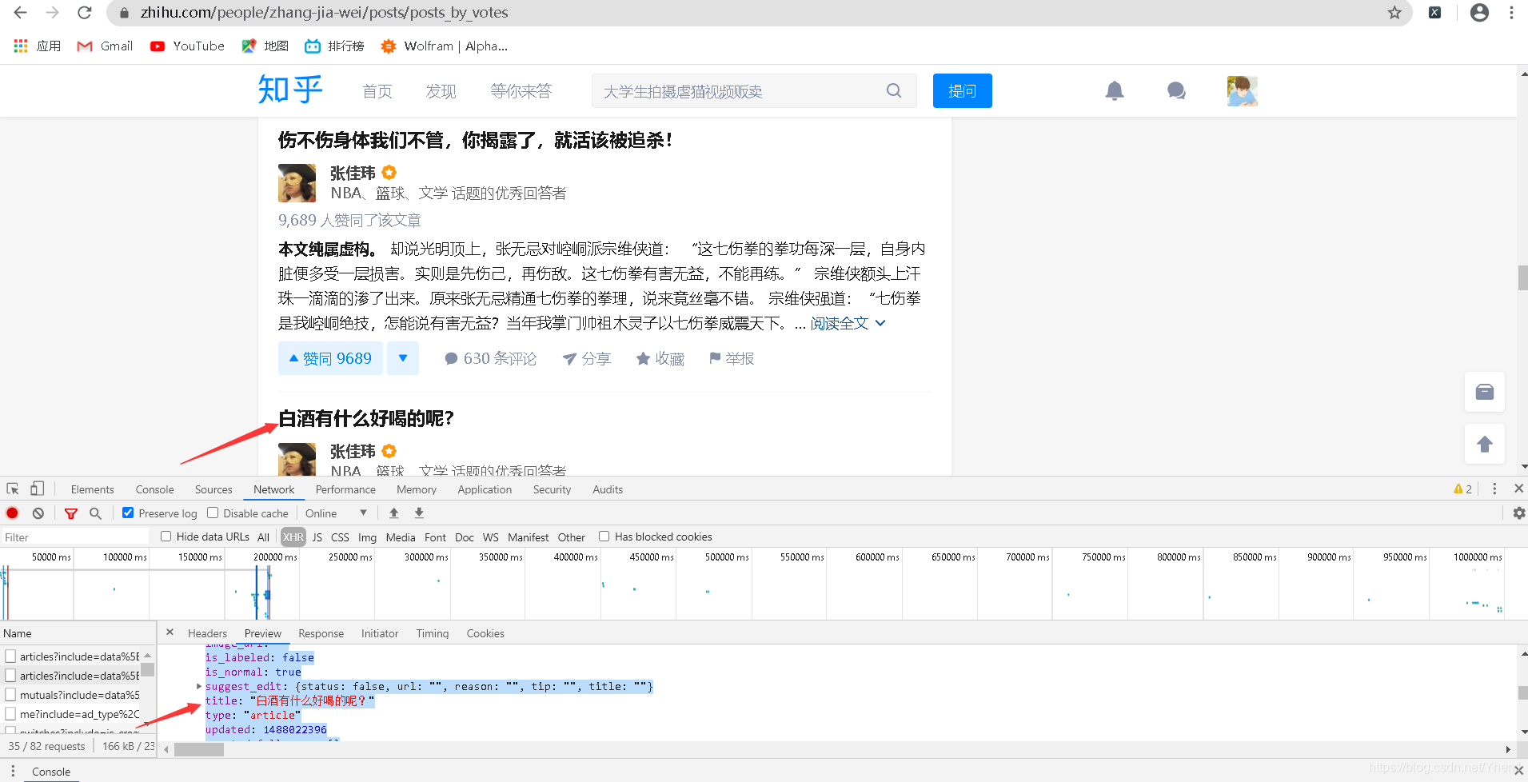The width and height of the screenshot is (1528, 782).
Task: Click the 收藏 favorite star
Action: point(660,359)
